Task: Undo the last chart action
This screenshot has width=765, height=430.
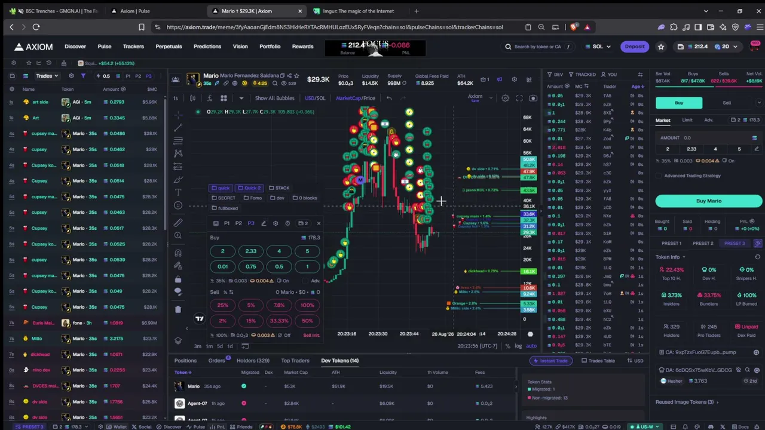Action: [389, 98]
